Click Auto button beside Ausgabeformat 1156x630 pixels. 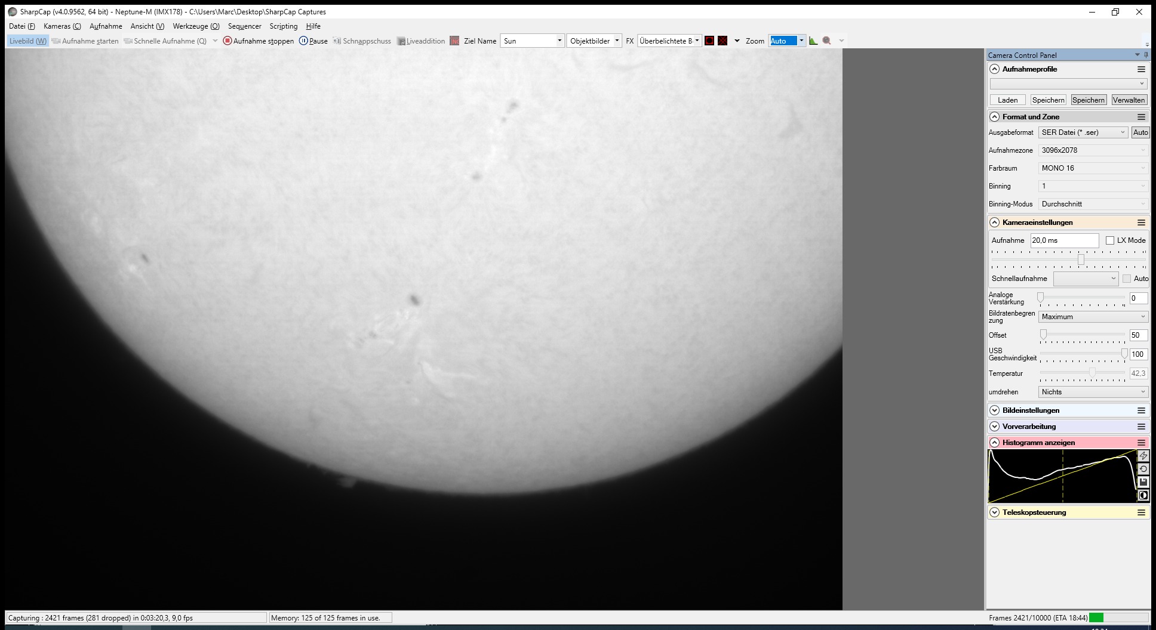point(1140,132)
